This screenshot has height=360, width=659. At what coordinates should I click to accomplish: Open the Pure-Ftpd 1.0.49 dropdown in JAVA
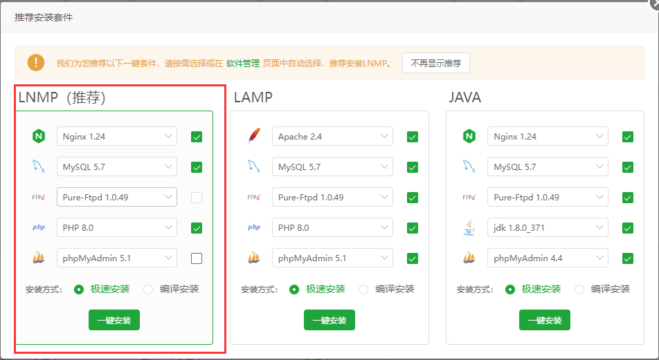coord(548,197)
